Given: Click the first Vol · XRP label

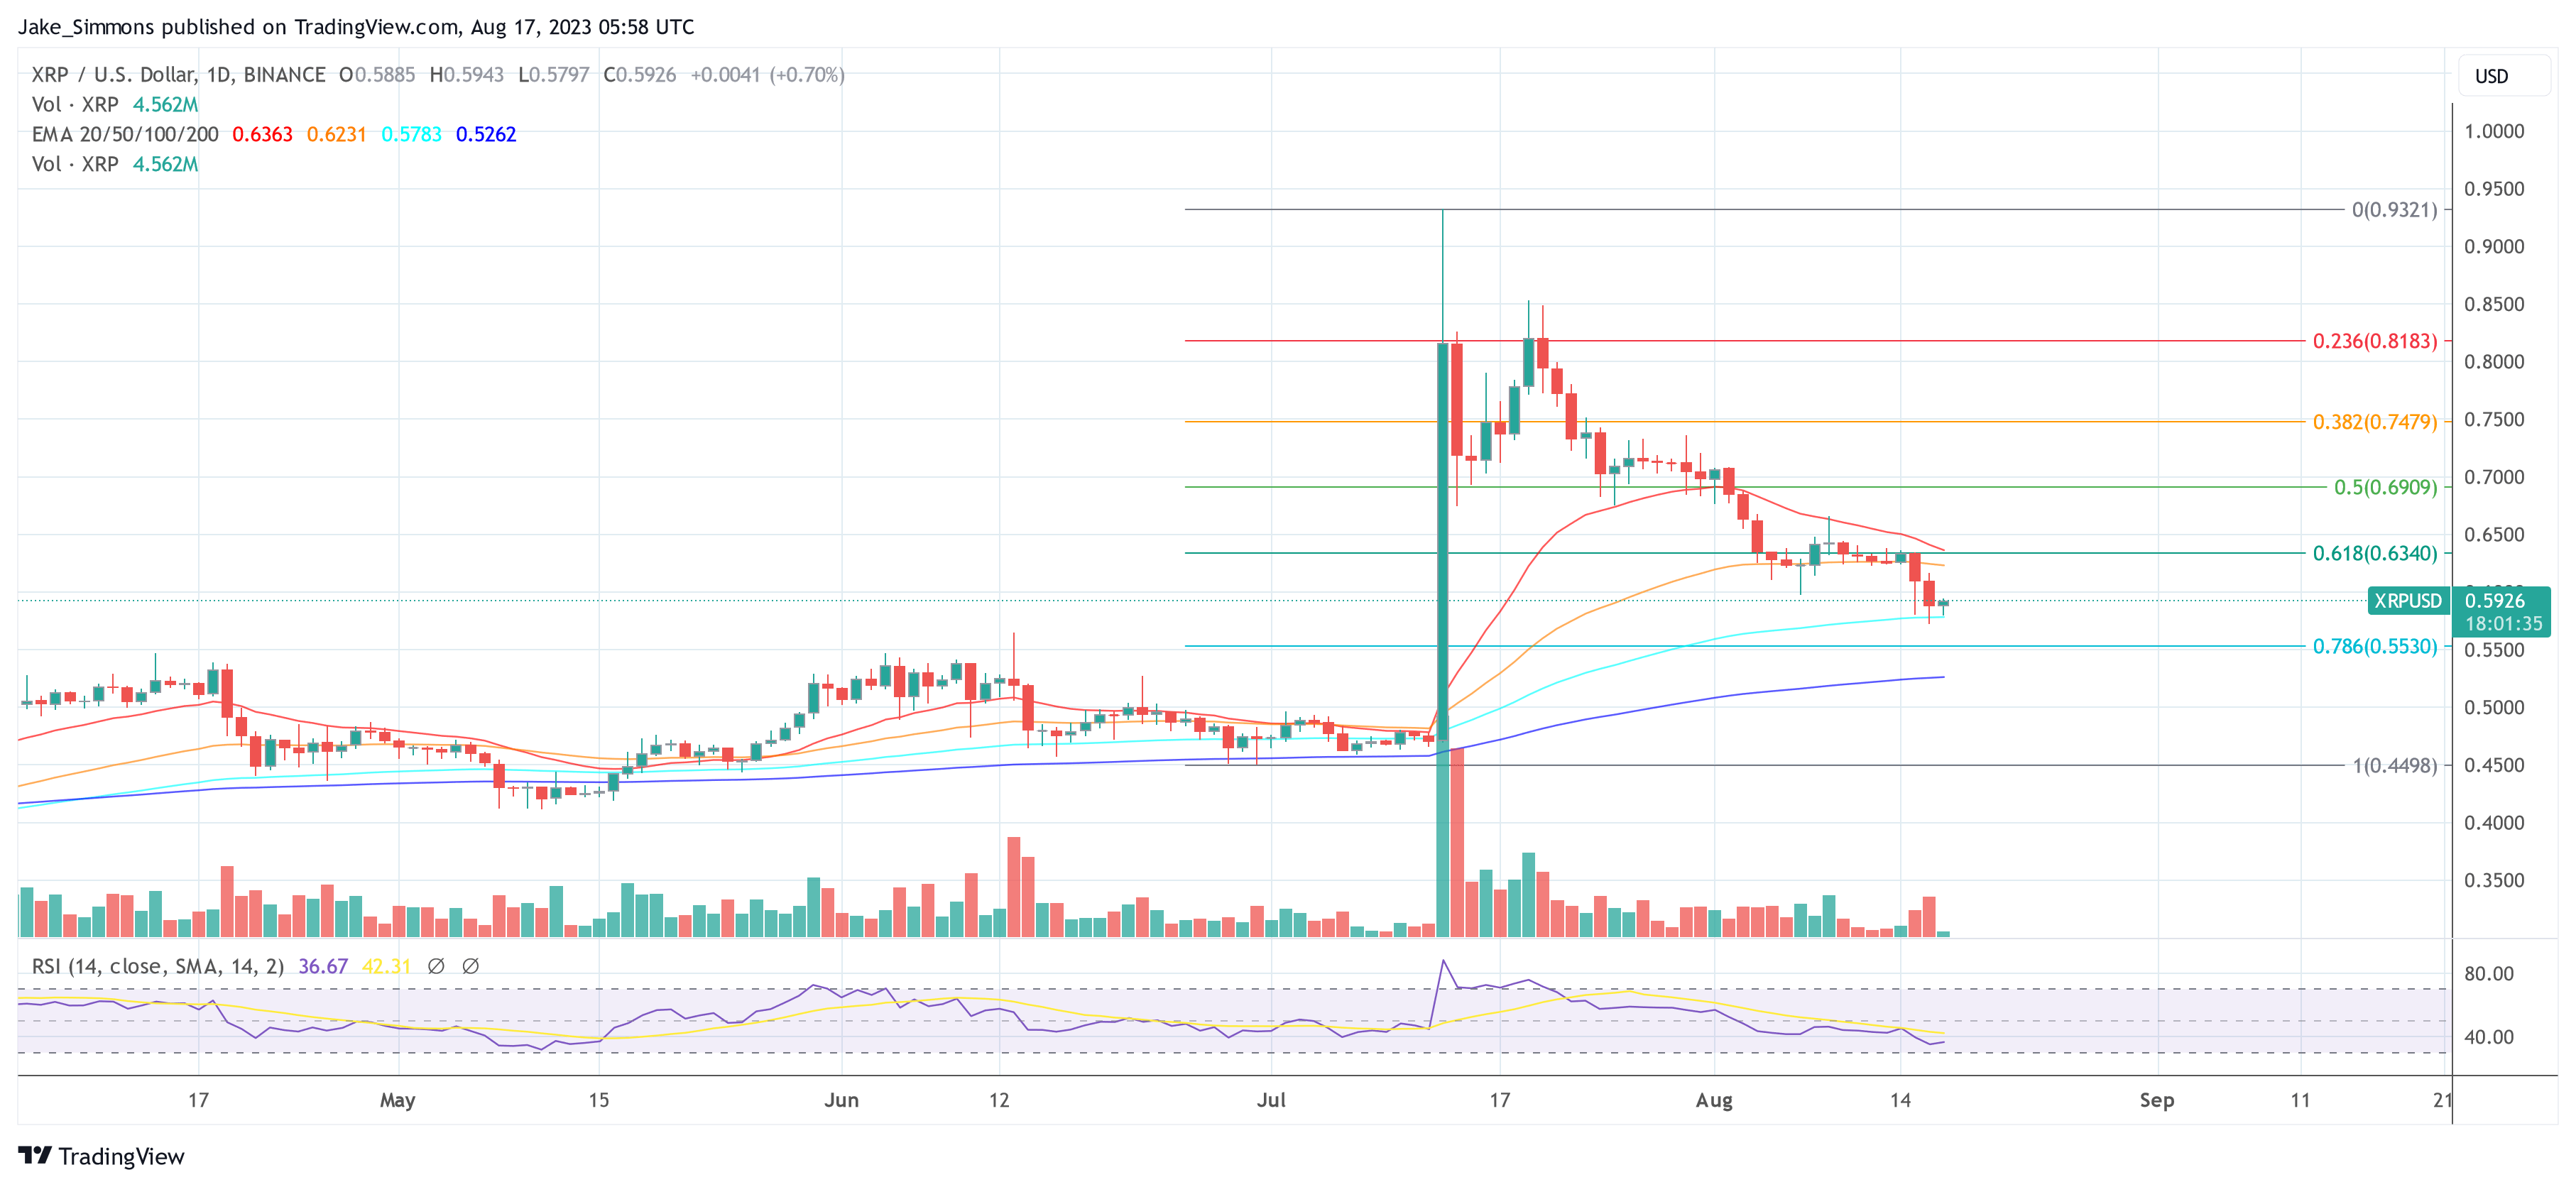Looking at the screenshot, I should pyautogui.click(x=75, y=104).
